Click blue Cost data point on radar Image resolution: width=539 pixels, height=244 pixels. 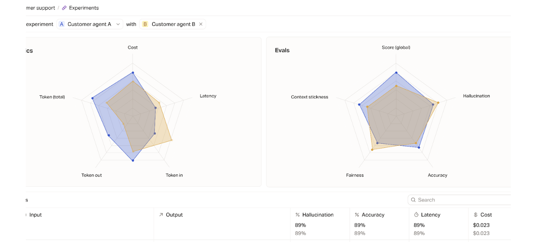coord(133,73)
